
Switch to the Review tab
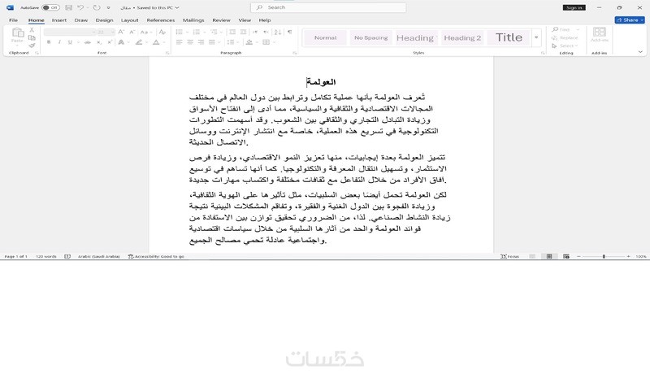[x=221, y=20]
